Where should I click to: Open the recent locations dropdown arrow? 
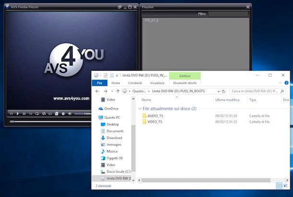tap(112, 91)
